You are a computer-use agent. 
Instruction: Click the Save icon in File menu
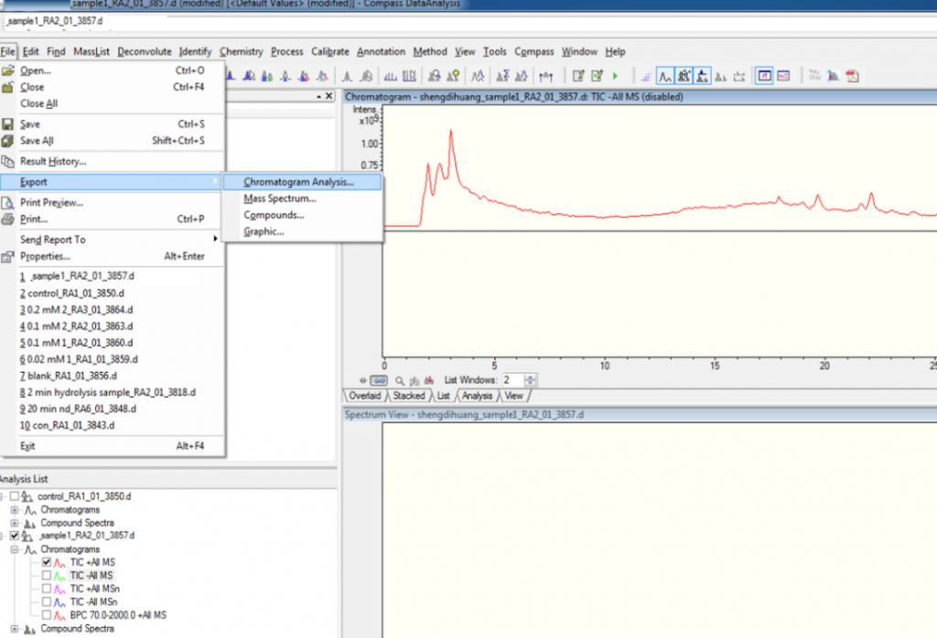(x=9, y=124)
